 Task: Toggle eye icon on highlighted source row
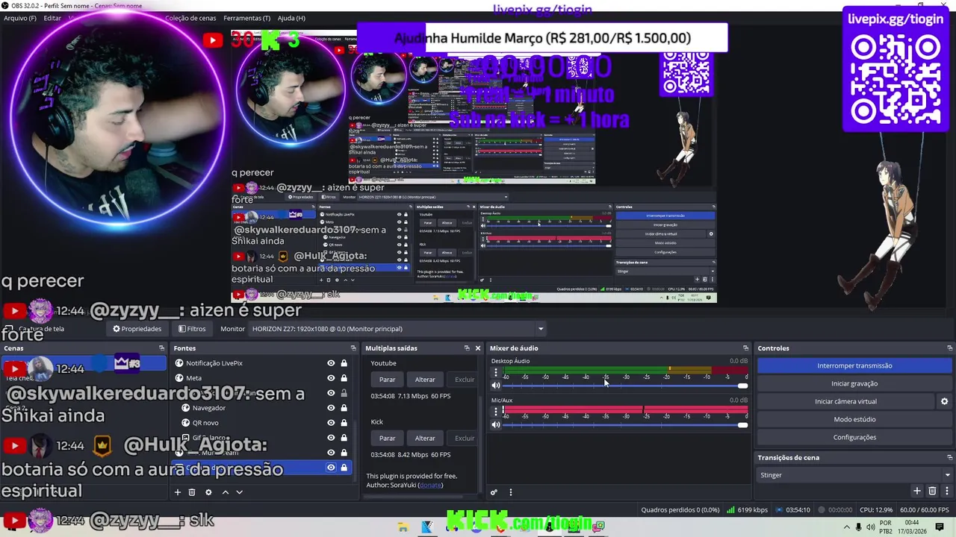click(331, 468)
